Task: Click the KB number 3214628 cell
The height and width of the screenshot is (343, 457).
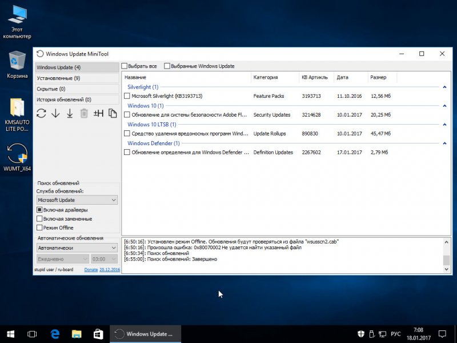Action: click(x=311, y=115)
